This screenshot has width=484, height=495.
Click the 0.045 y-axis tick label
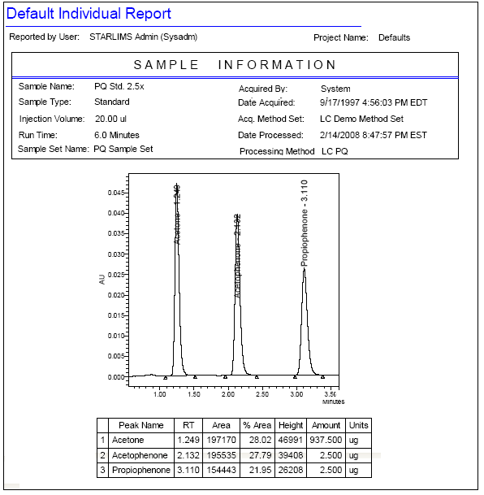pos(116,193)
